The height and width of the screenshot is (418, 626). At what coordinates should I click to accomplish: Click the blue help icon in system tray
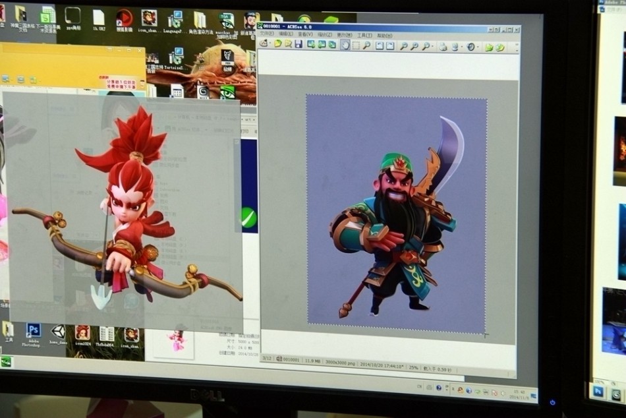click(x=439, y=388)
